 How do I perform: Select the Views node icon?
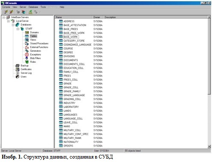tap(27, 40)
